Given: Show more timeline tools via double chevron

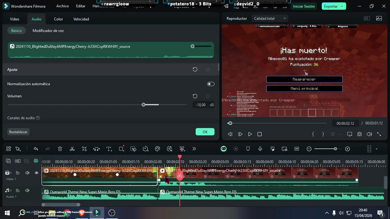Looking at the screenshot, I should tap(194, 149).
